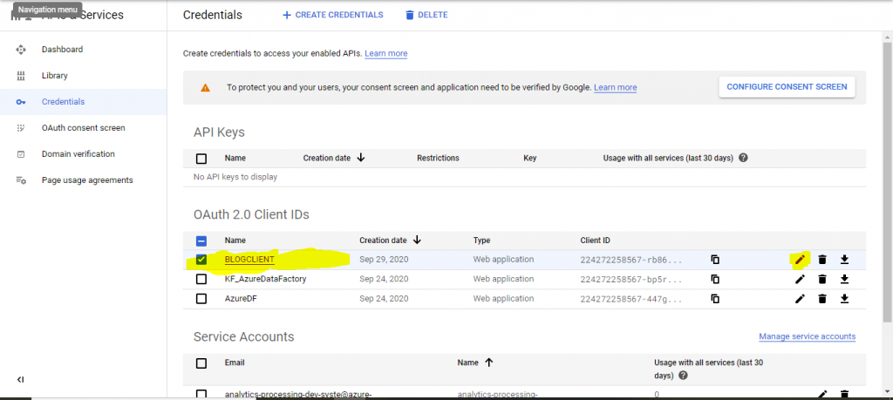Click the BLOGCLIENT client ID value 224272258567-rb86
This screenshot has height=400, width=893.
(631, 260)
